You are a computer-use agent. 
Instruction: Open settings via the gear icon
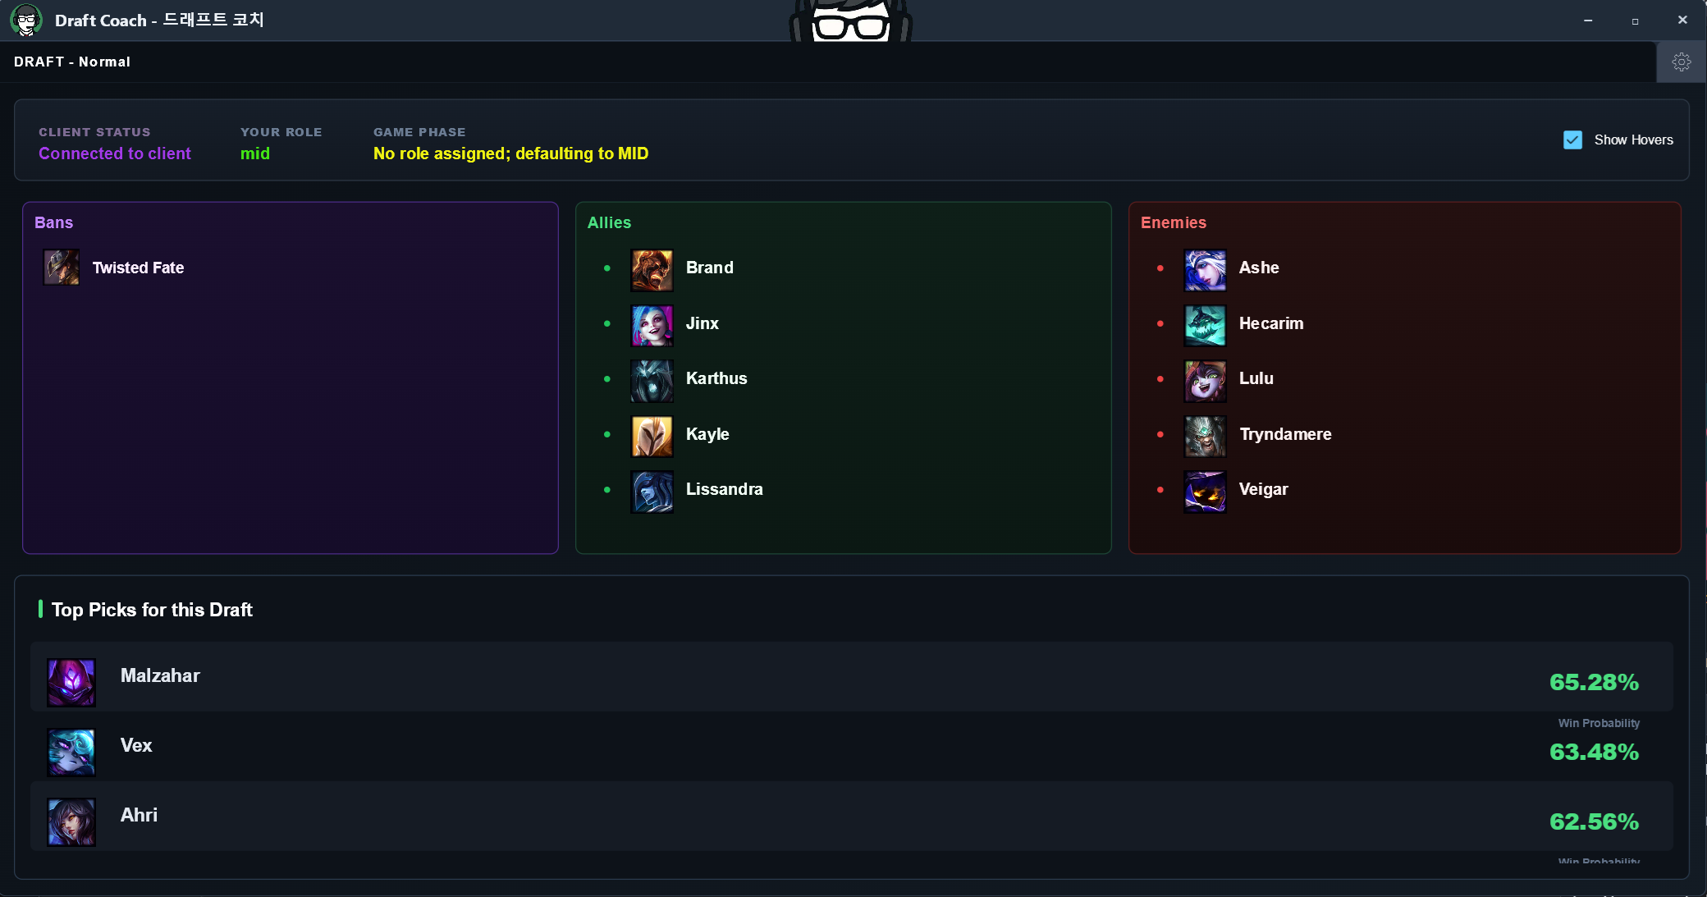point(1681,62)
